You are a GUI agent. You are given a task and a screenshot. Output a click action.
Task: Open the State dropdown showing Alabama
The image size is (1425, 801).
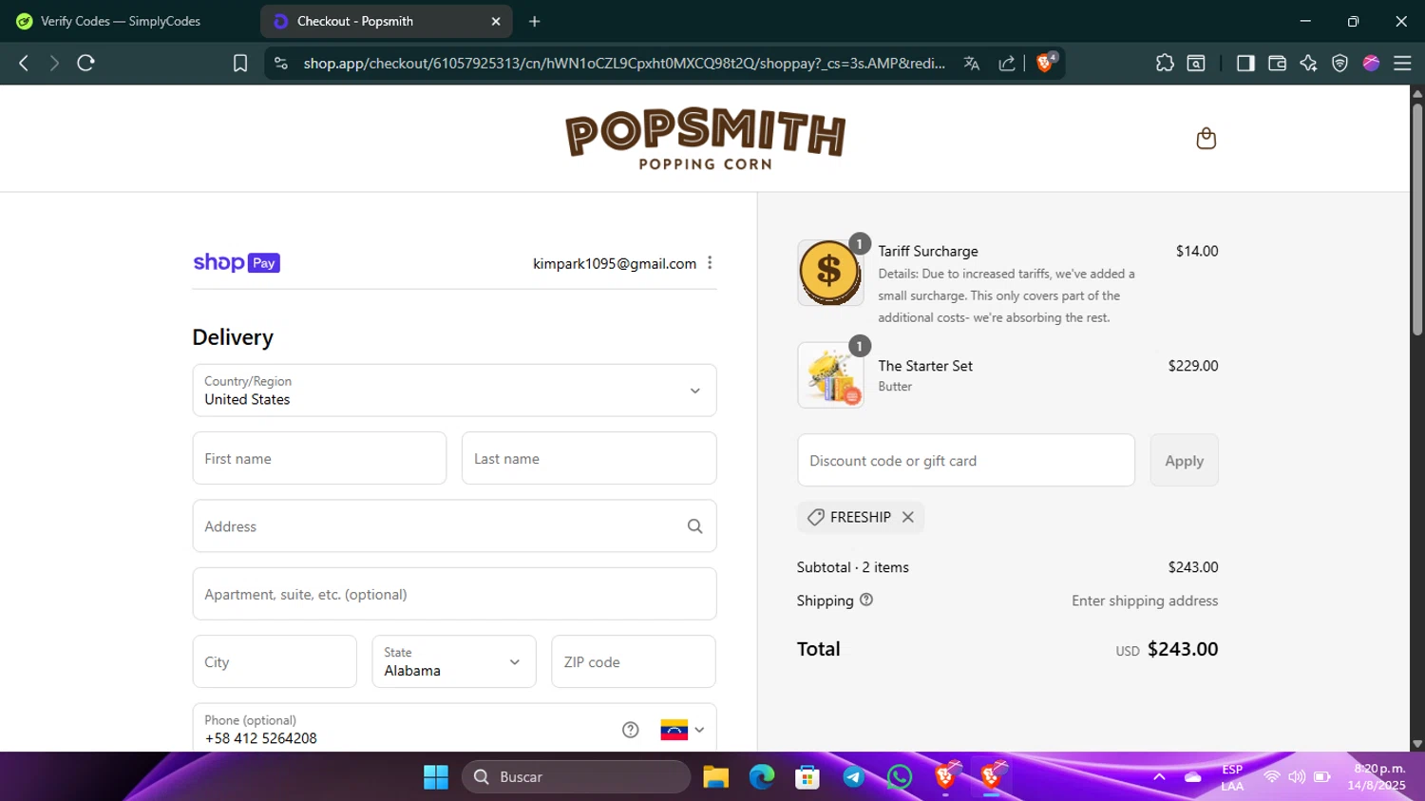pos(454,661)
